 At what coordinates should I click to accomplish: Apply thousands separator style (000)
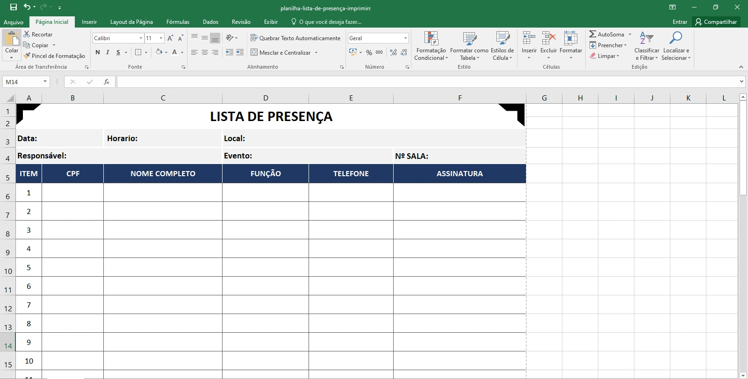(379, 52)
